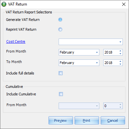
Task: Decrease the To Month year 2018
Action: [x=120, y=64]
